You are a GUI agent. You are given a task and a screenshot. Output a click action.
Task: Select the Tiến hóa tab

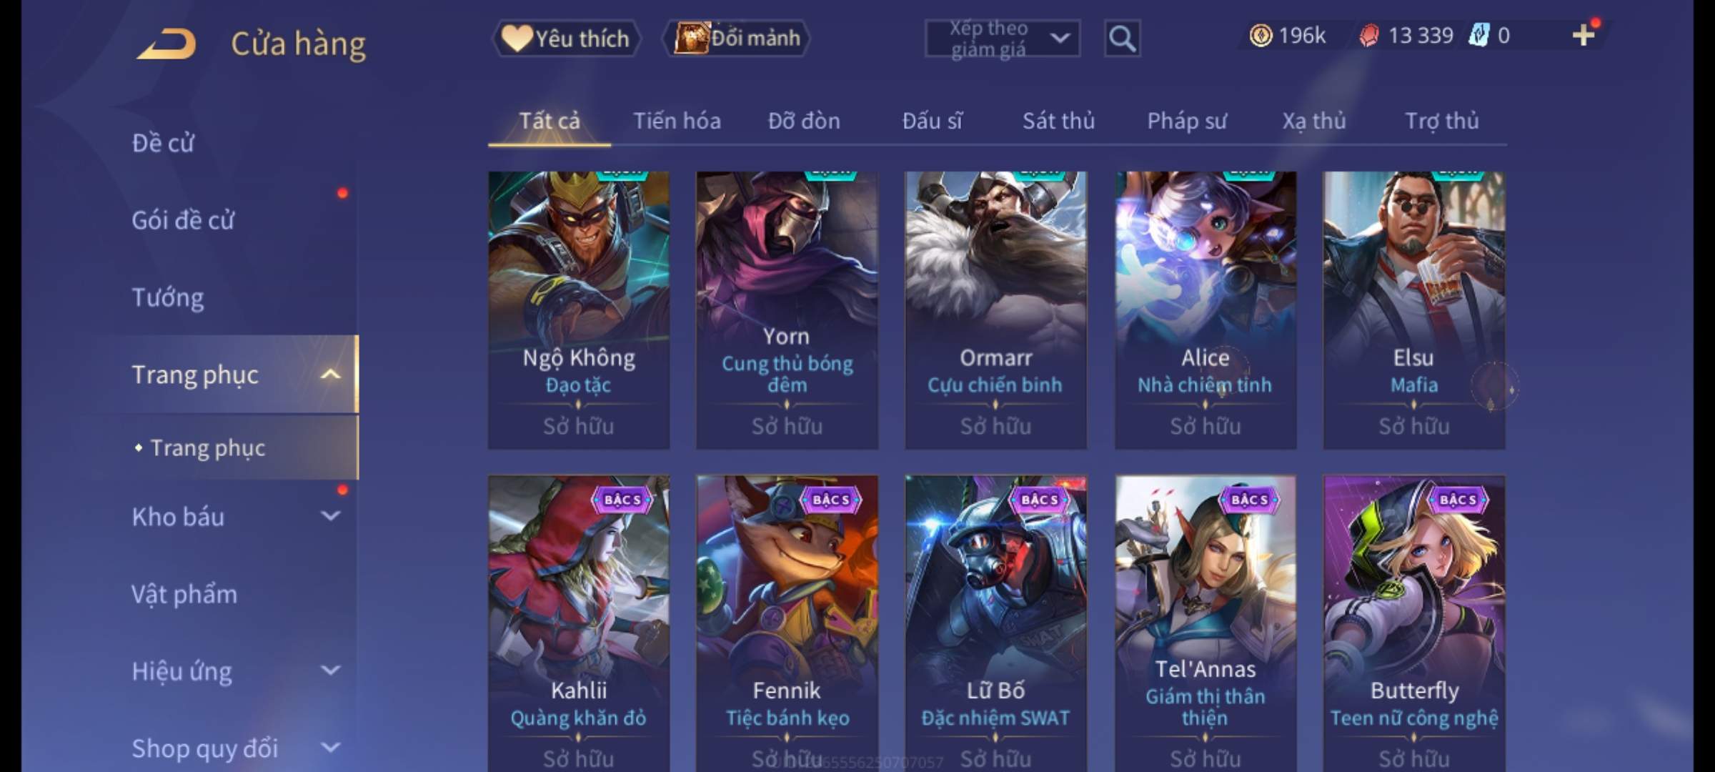(677, 121)
